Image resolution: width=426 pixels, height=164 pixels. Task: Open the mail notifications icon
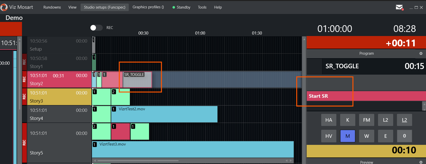point(399,7)
